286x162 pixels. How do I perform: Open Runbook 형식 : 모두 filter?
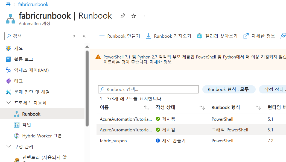pyautogui.click(x=229, y=89)
